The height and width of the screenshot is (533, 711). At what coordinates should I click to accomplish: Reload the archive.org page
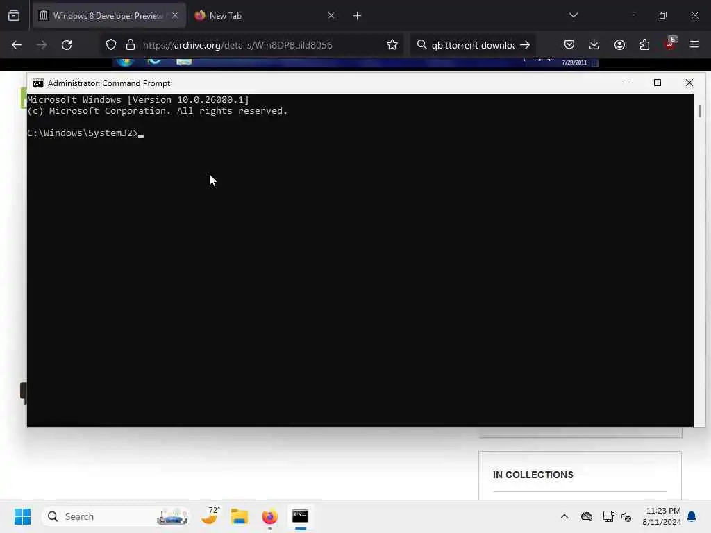67,45
